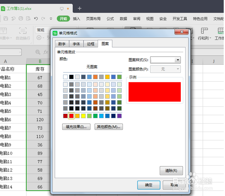Screen dimensions: 225x196
Task: Open the 页面布局 ribbon tab
Action: point(93,19)
